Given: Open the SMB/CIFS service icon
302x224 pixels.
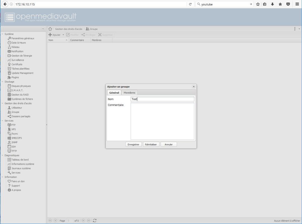Looking at the screenshot, I should 9,138.
